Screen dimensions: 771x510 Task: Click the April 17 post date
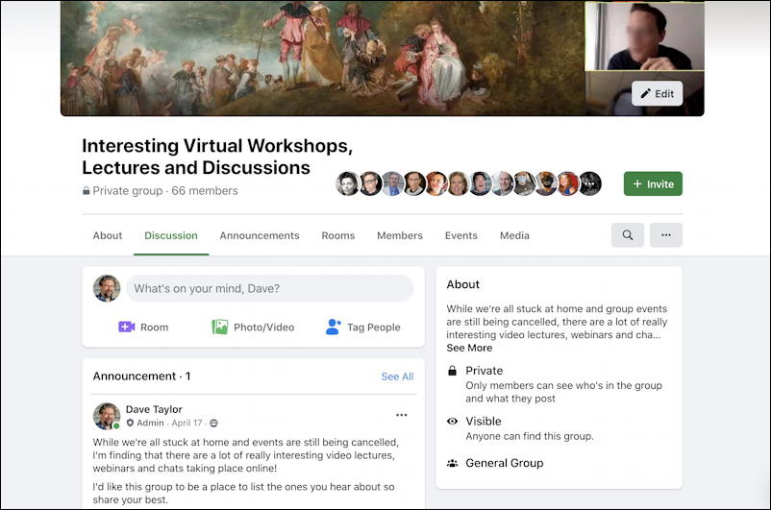tap(187, 423)
